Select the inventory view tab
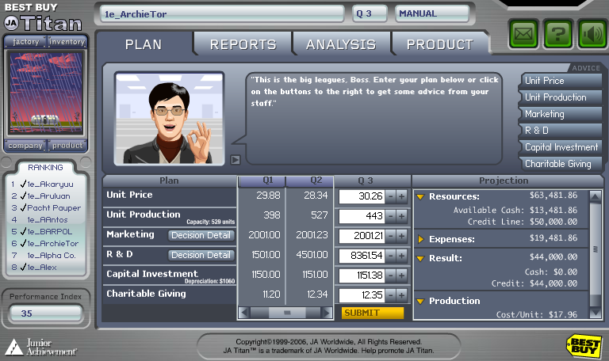 [67, 41]
